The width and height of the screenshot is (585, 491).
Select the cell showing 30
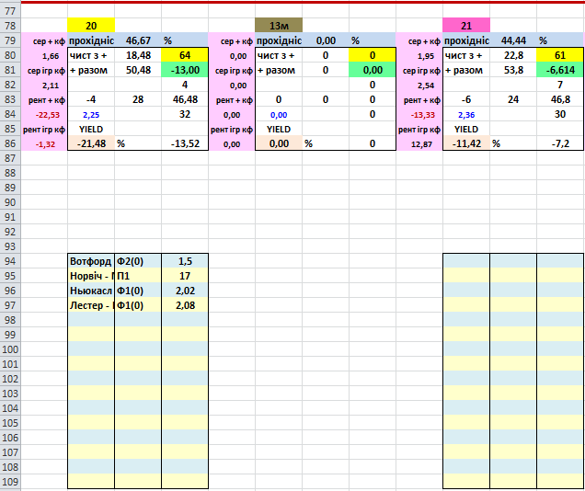point(560,114)
